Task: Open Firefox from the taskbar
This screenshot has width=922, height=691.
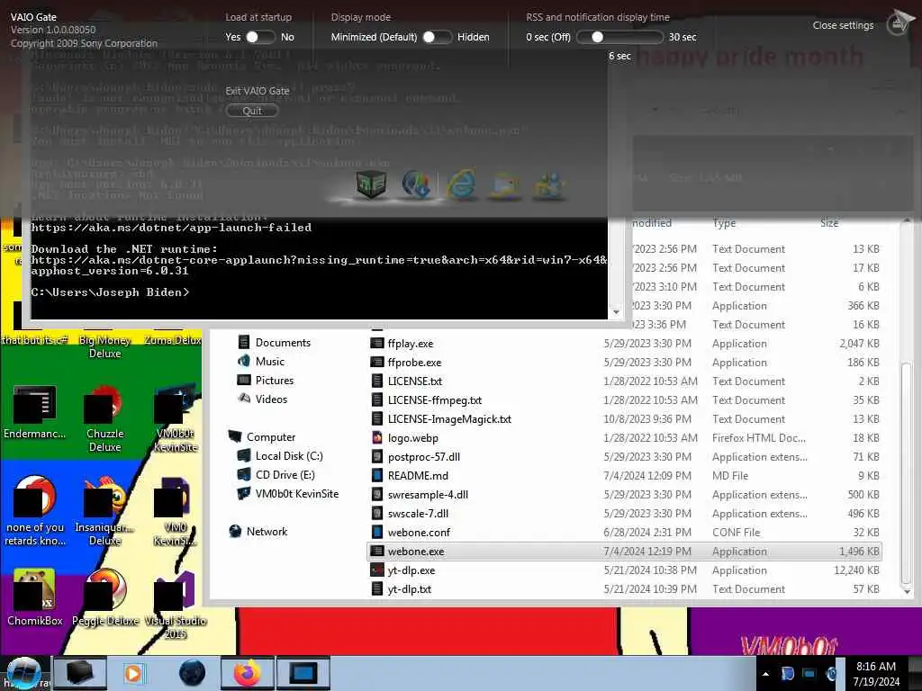Action: (248, 673)
